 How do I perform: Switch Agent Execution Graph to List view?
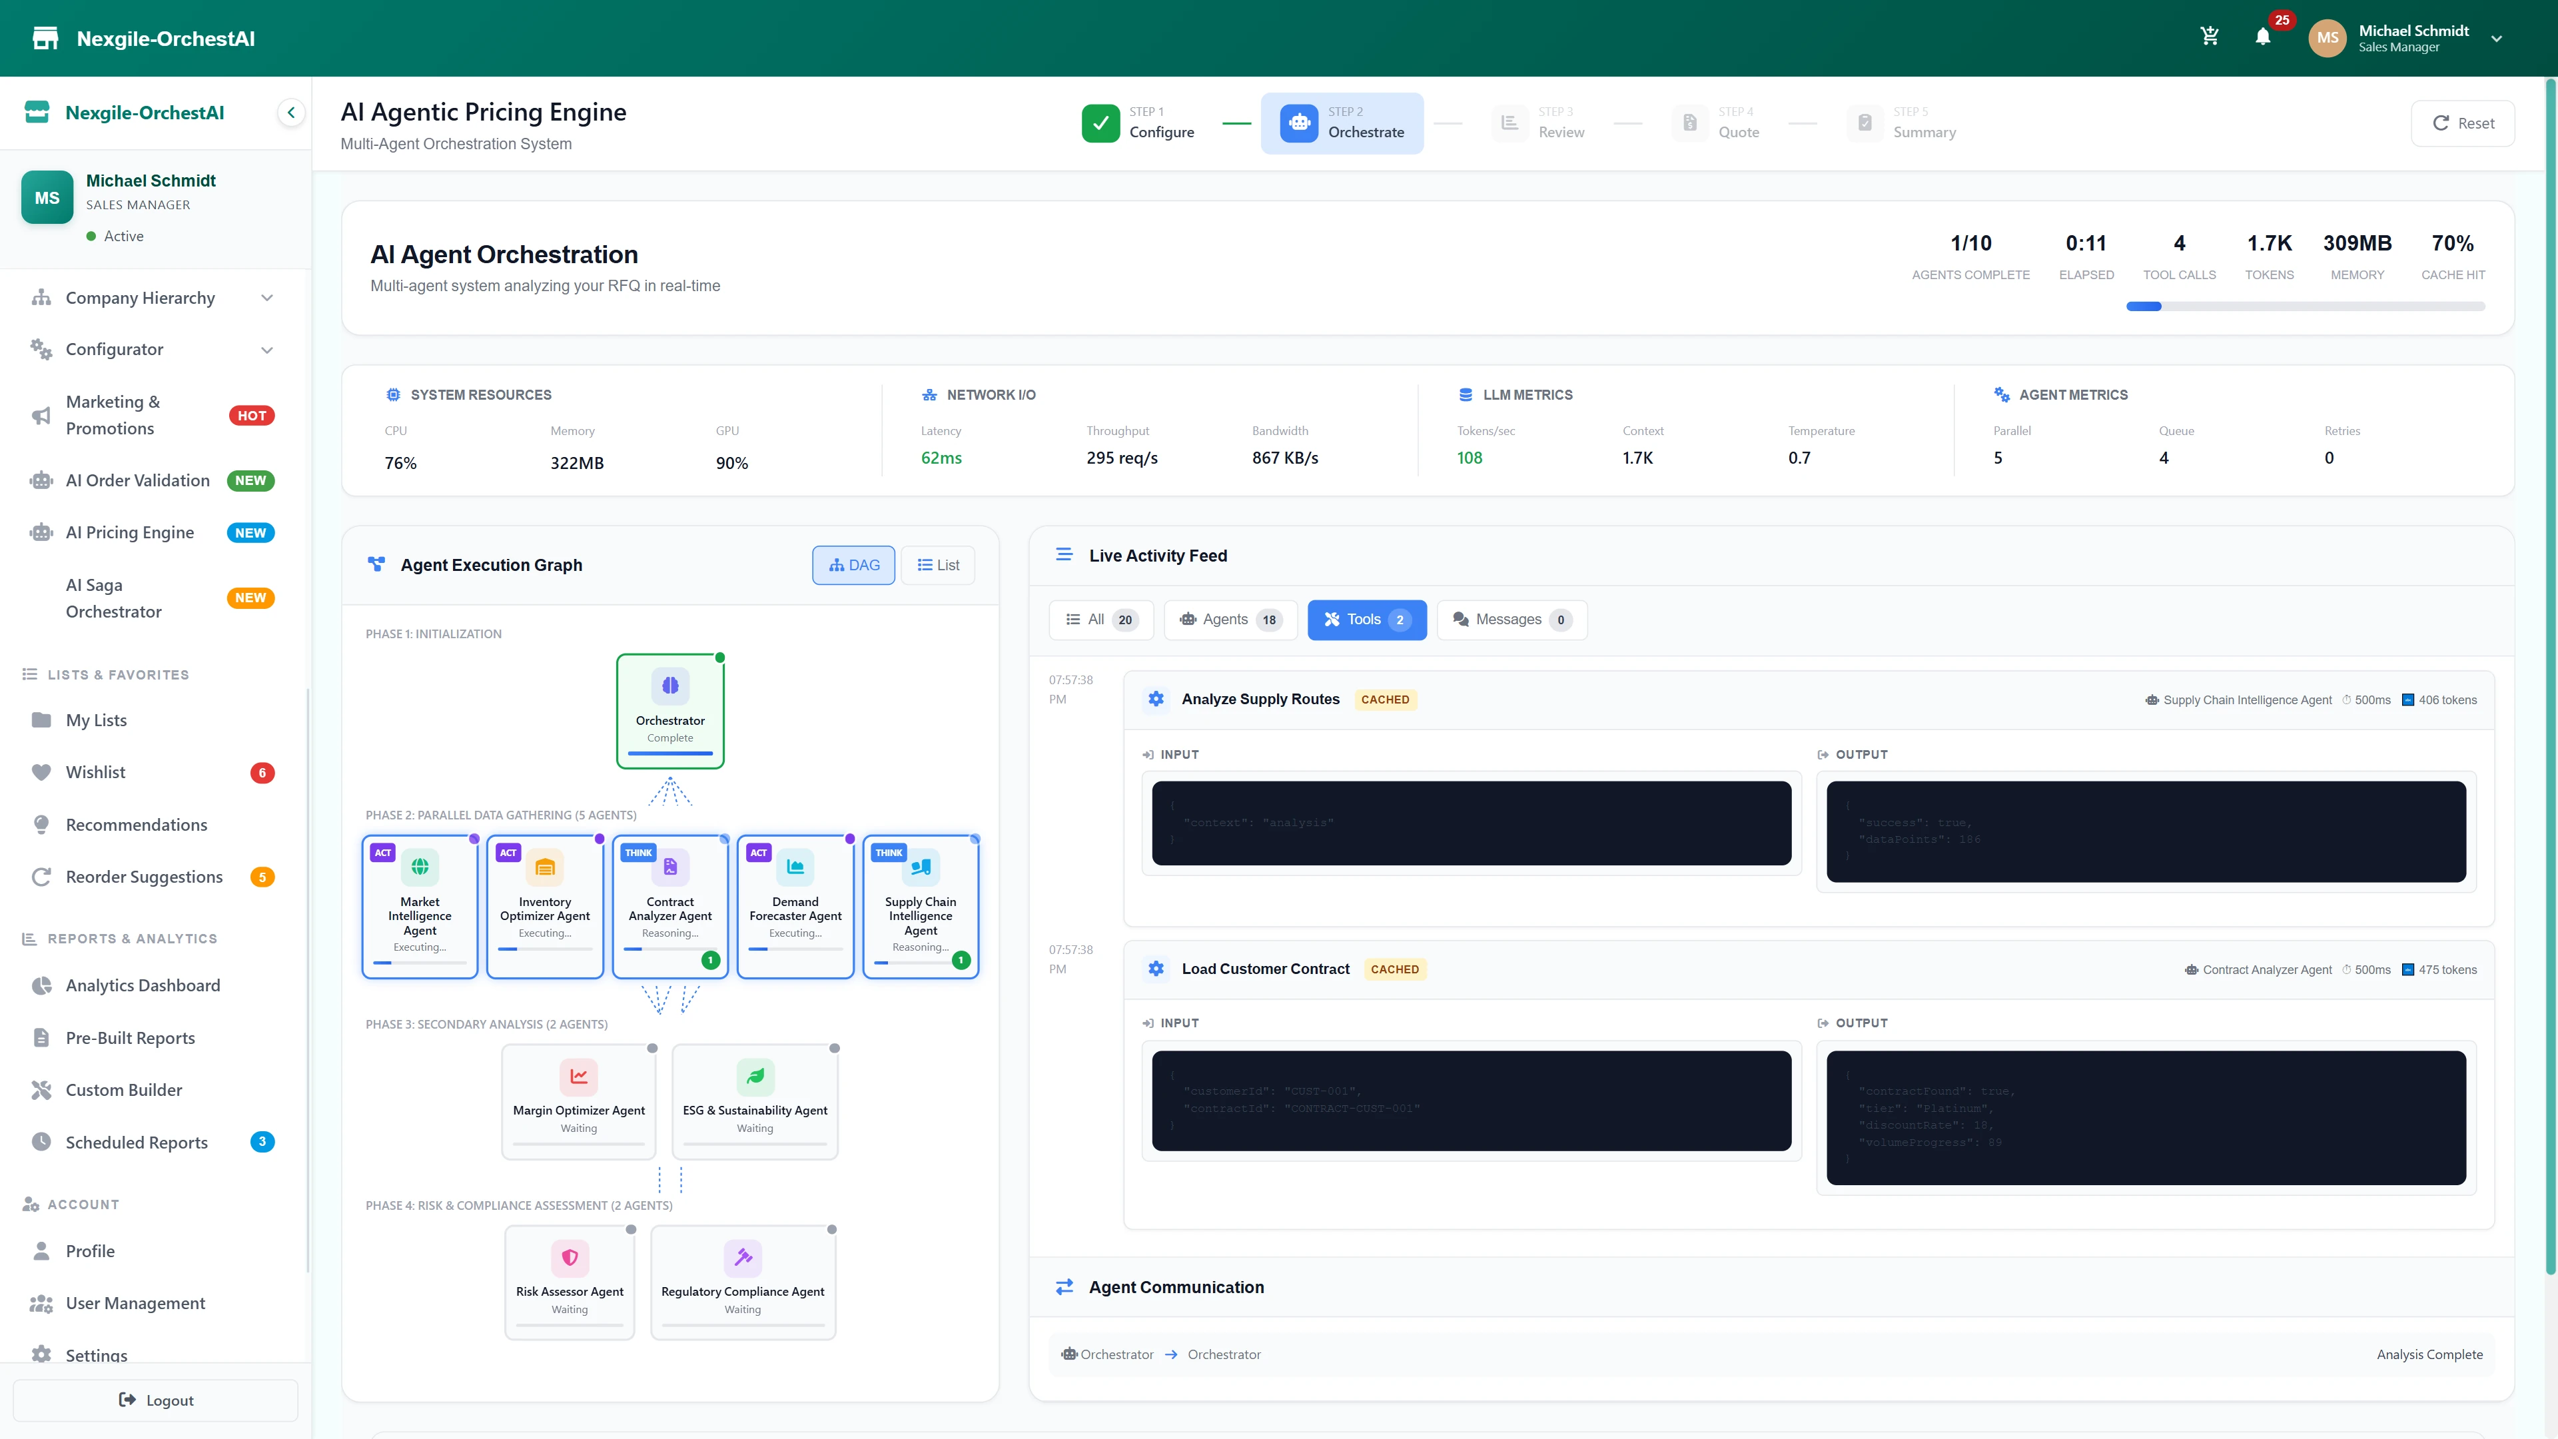point(937,564)
